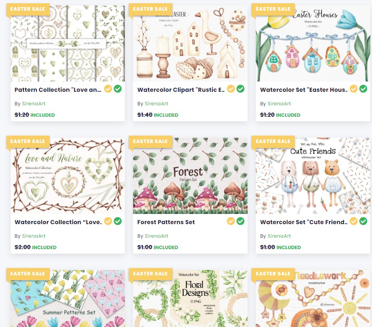Viewport: 372px width, 327px height.
Task: Open the Love and Nature preview image
Action: tap(68, 176)
